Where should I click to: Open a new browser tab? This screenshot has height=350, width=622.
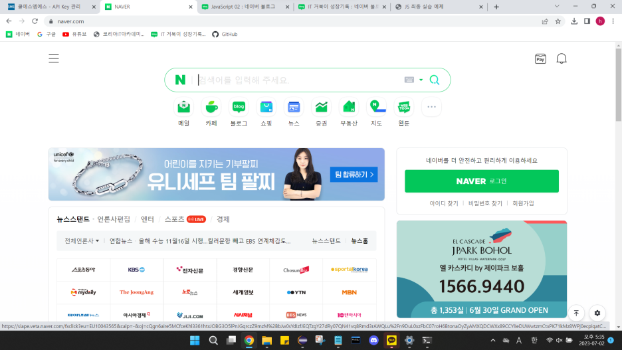point(496,7)
